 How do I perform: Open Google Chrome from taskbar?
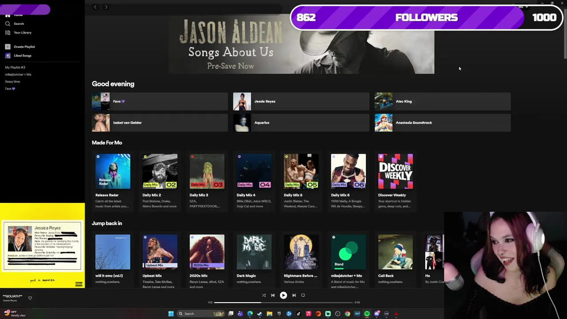coord(347,314)
